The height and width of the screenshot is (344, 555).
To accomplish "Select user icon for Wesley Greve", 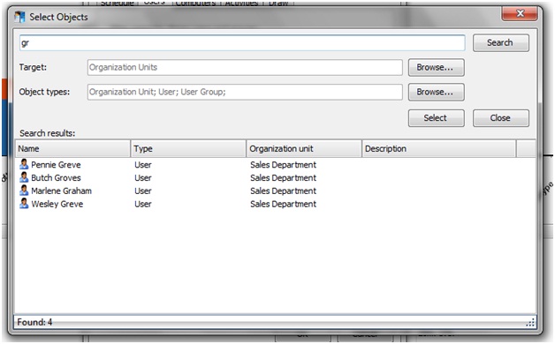I will click(x=24, y=204).
